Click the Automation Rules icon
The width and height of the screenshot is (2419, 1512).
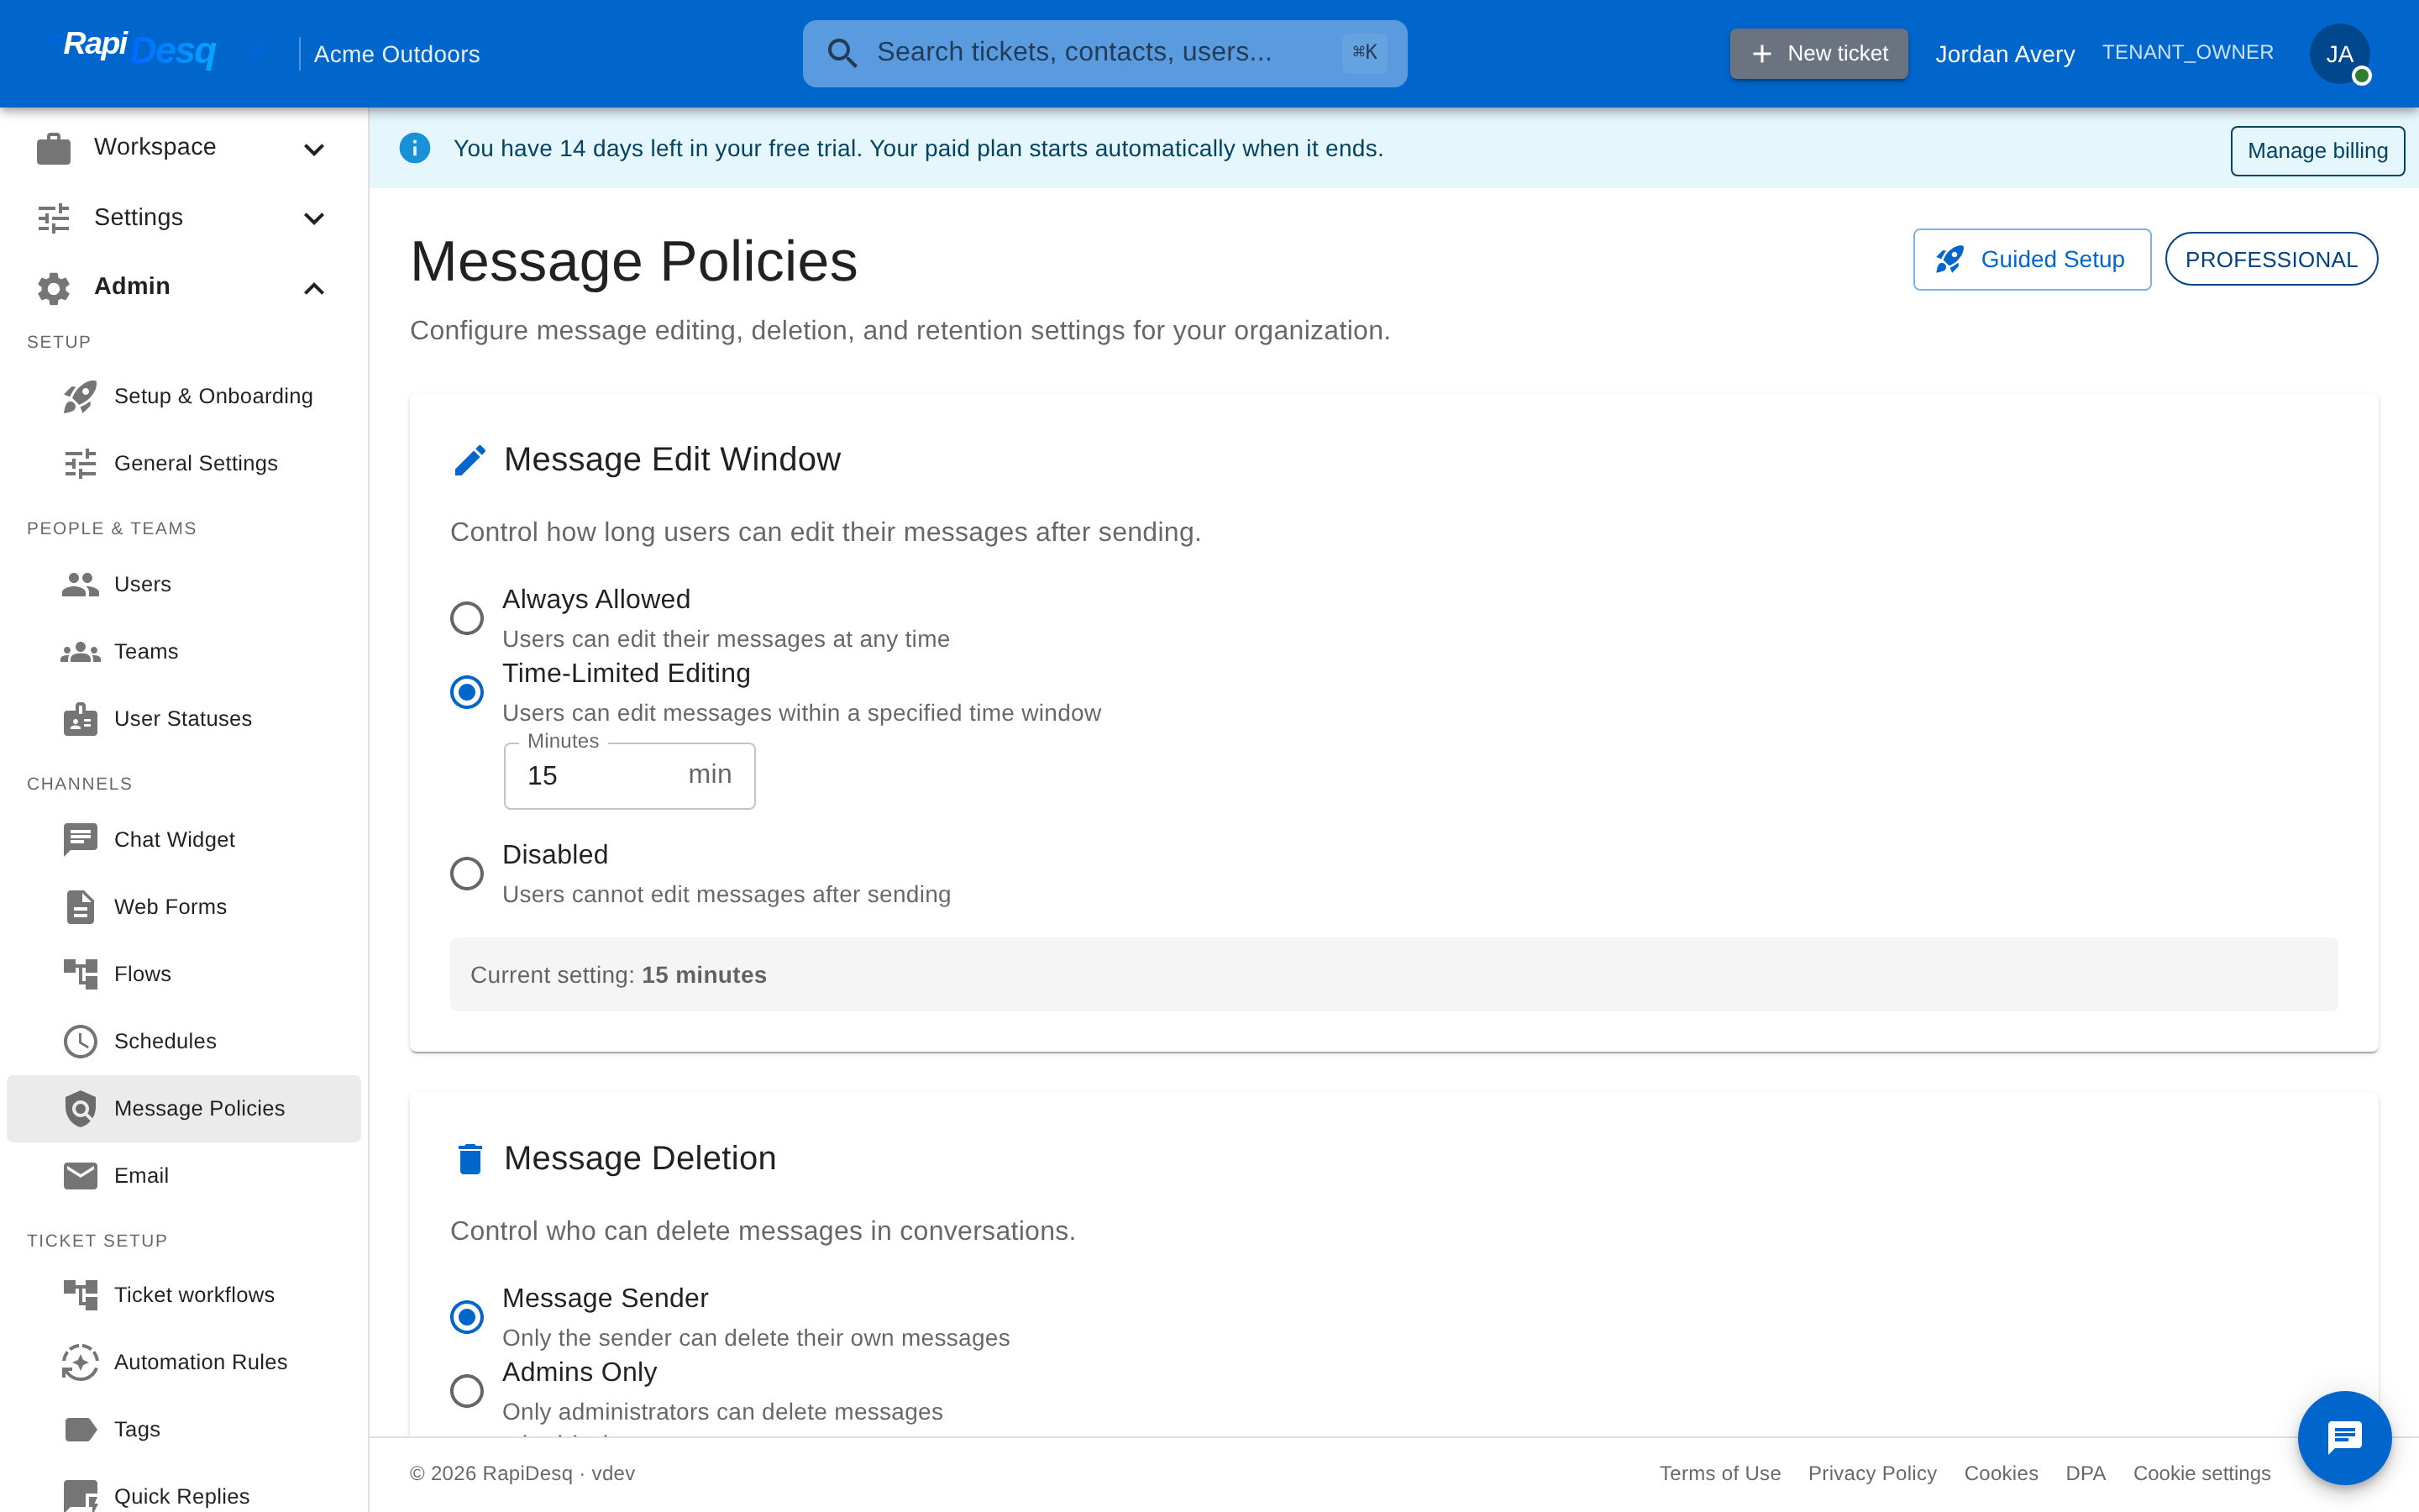pyautogui.click(x=80, y=1362)
